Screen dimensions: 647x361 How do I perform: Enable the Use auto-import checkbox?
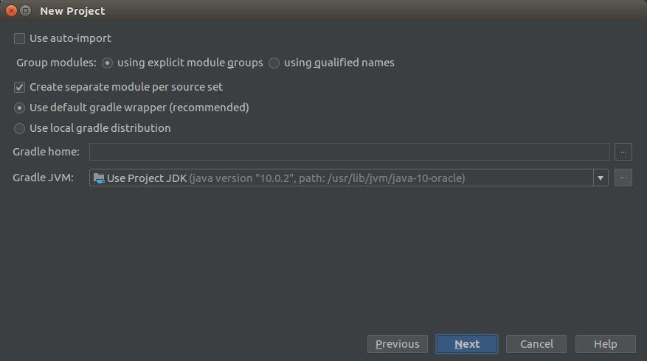click(19, 39)
